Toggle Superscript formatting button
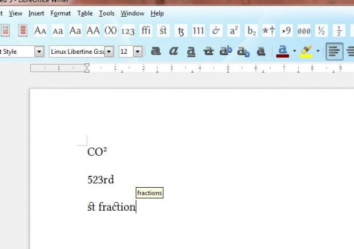Image resolution: width=354 pixels, height=249 pixels. point(226,51)
